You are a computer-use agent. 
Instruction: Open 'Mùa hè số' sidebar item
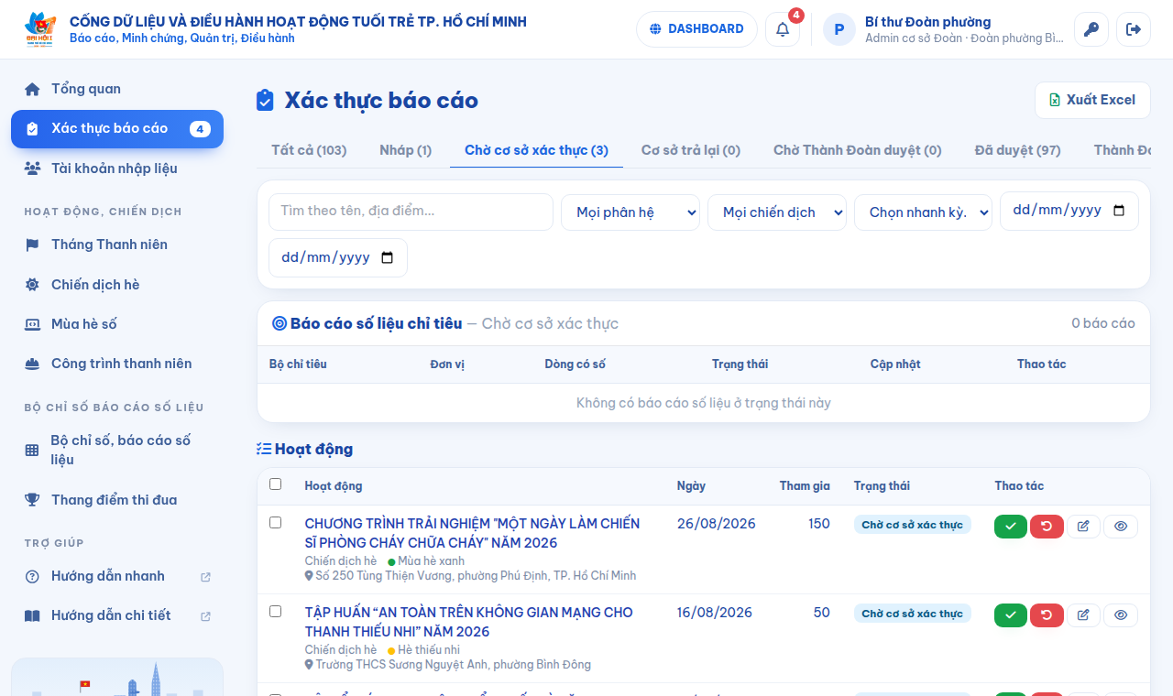tap(117, 324)
